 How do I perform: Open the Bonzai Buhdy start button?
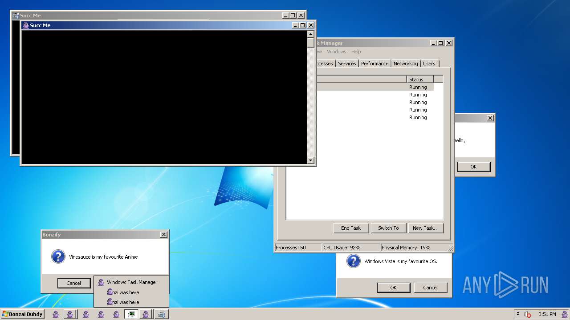tap(22, 314)
